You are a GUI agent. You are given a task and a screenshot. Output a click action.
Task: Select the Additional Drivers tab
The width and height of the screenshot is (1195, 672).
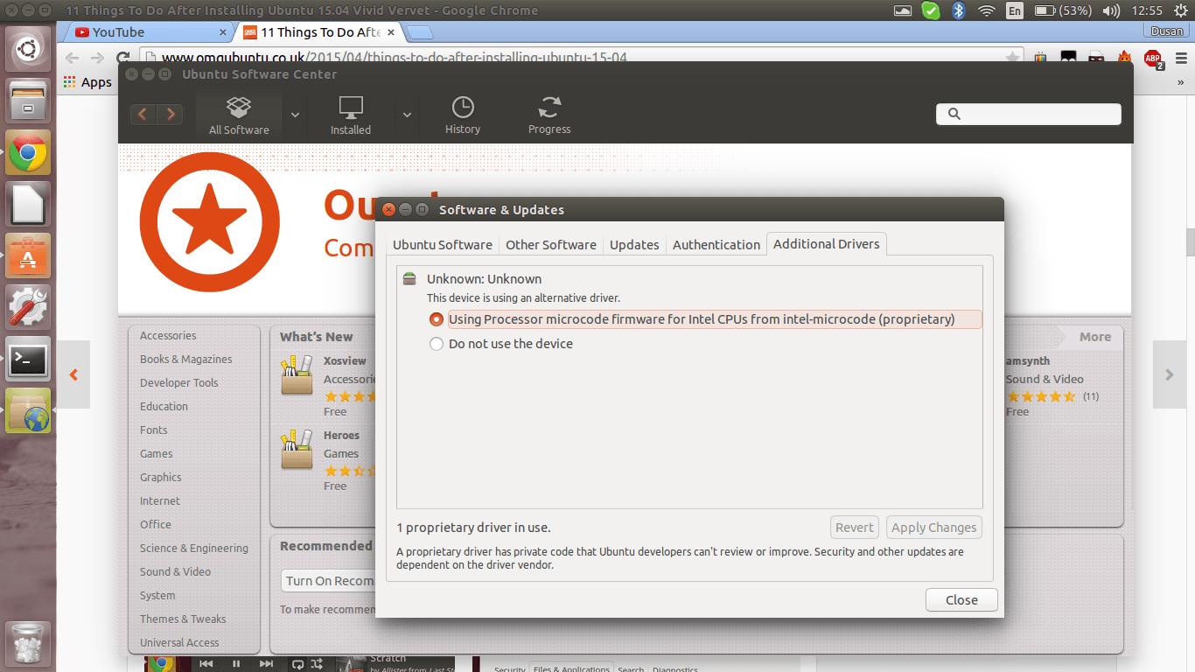pos(827,244)
